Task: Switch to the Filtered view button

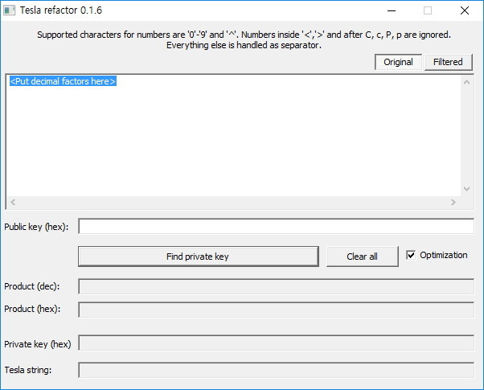Action: (x=448, y=62)
